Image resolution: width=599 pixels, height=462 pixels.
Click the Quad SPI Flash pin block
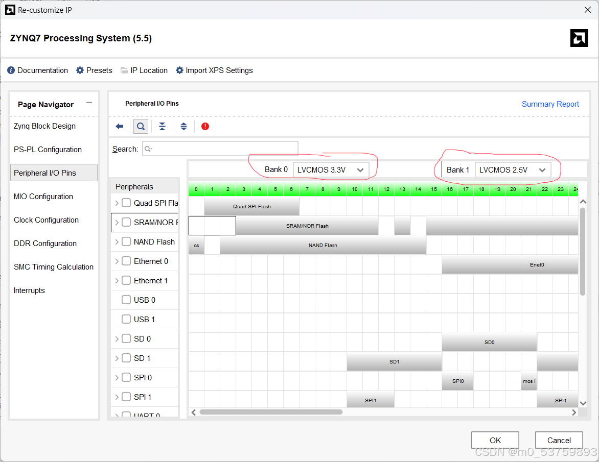coord(252,206)
